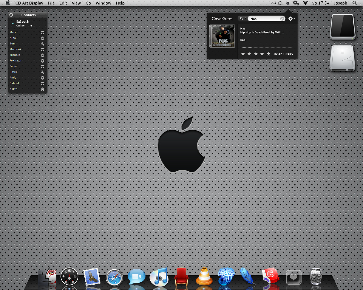The height and width of the screenshot is (290, 363).
Task: Click the 03:45 total time
Action: (289, 54)
